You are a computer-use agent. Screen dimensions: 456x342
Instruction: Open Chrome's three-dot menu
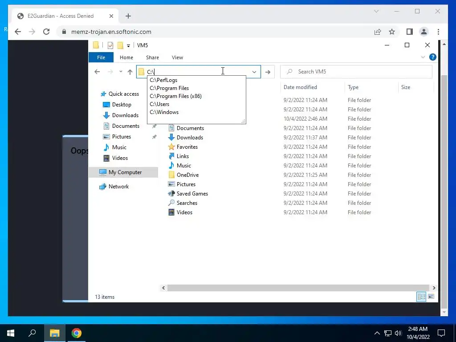(438, 32)
